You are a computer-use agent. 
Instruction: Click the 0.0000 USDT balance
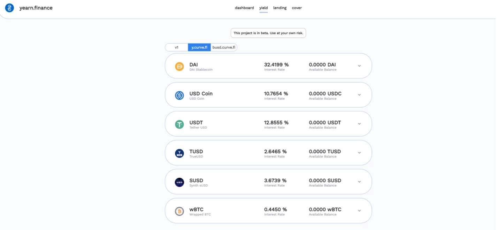click(325, 122)
